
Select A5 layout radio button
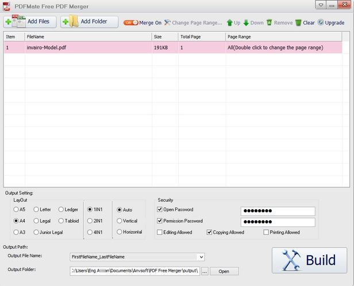coord(16,209)
